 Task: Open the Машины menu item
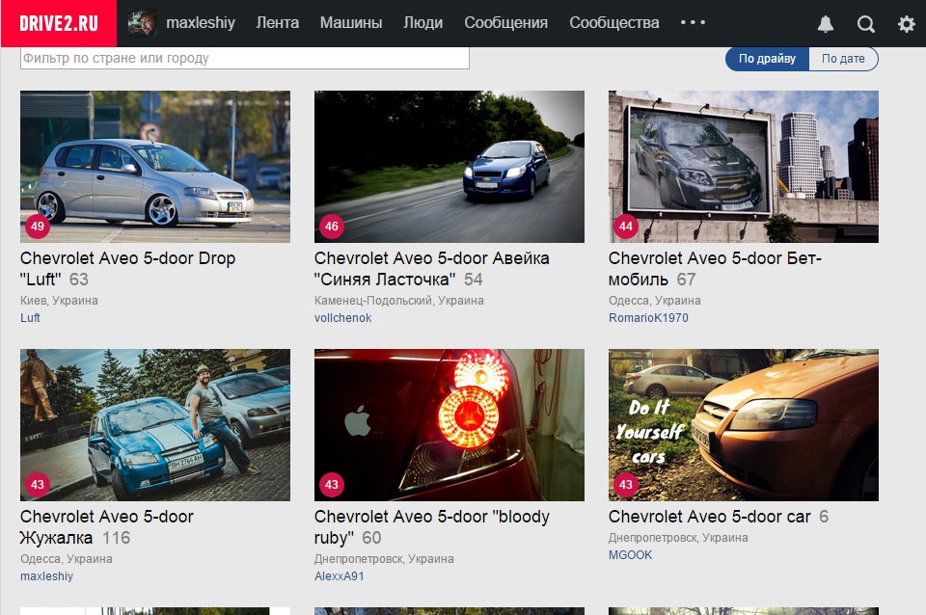click(351, 22)
